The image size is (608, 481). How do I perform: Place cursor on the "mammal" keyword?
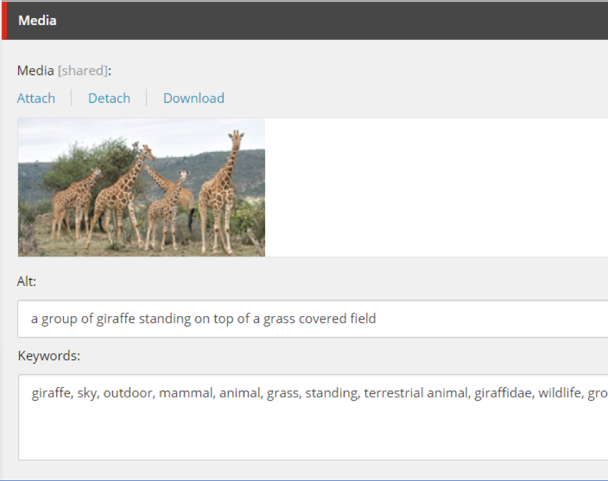[x=185, y=393]
